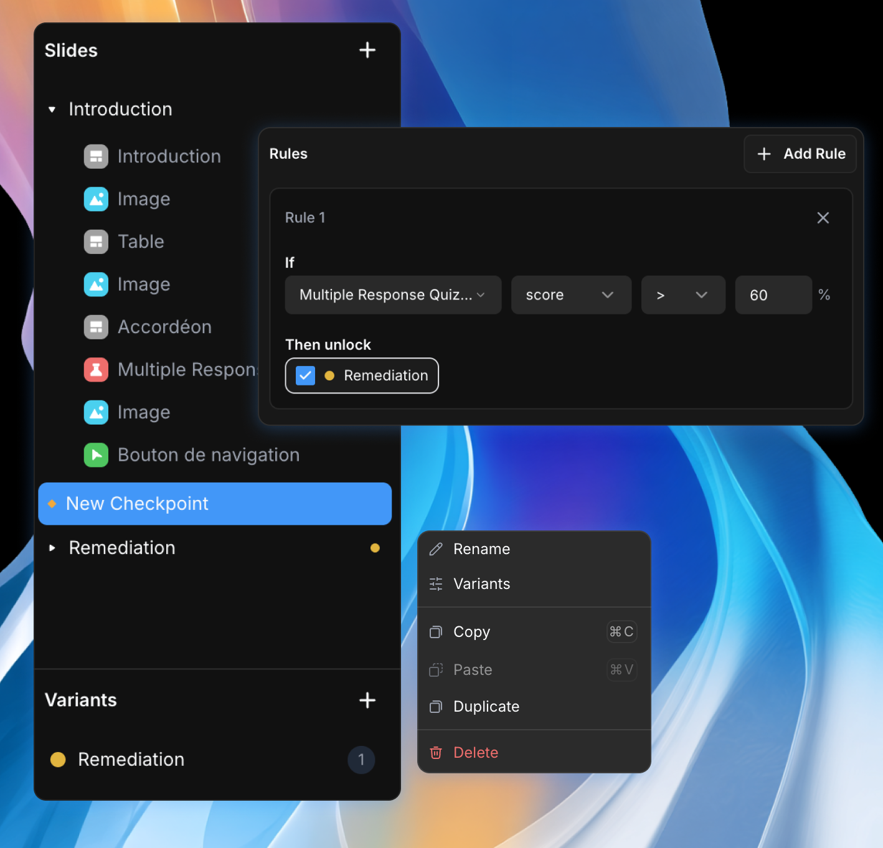Click the score percentage field showing 60
Screen dimensions: 883x848
773,295
